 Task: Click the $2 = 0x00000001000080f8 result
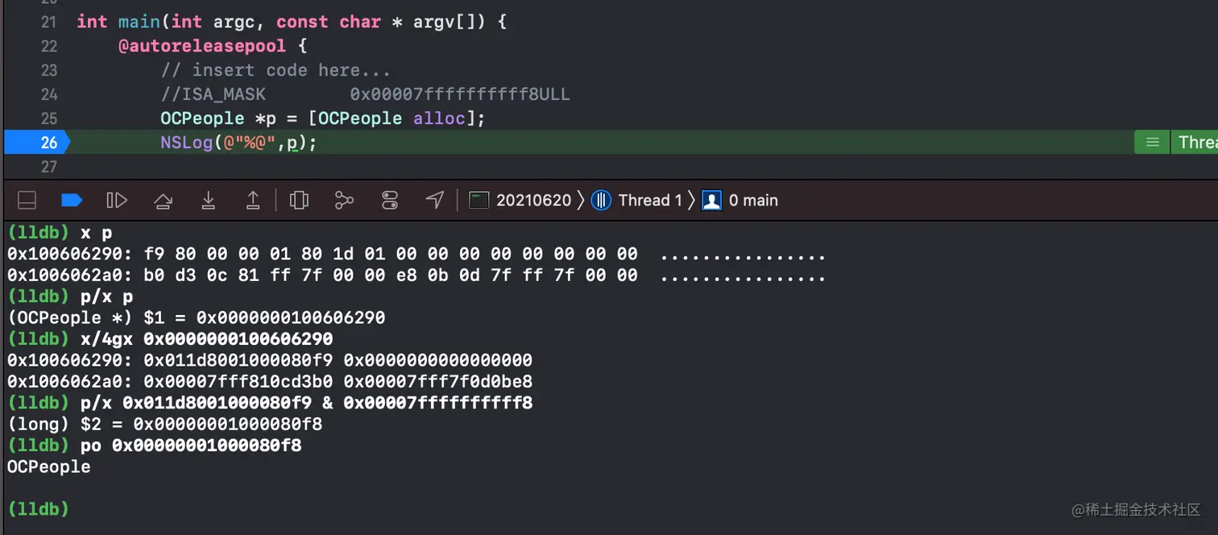coord(201,423)
